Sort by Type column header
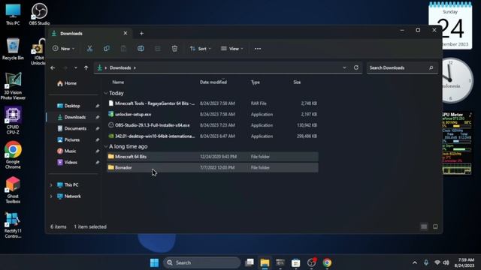This screenshot has height=270, width=481. (x=256, y=82)
